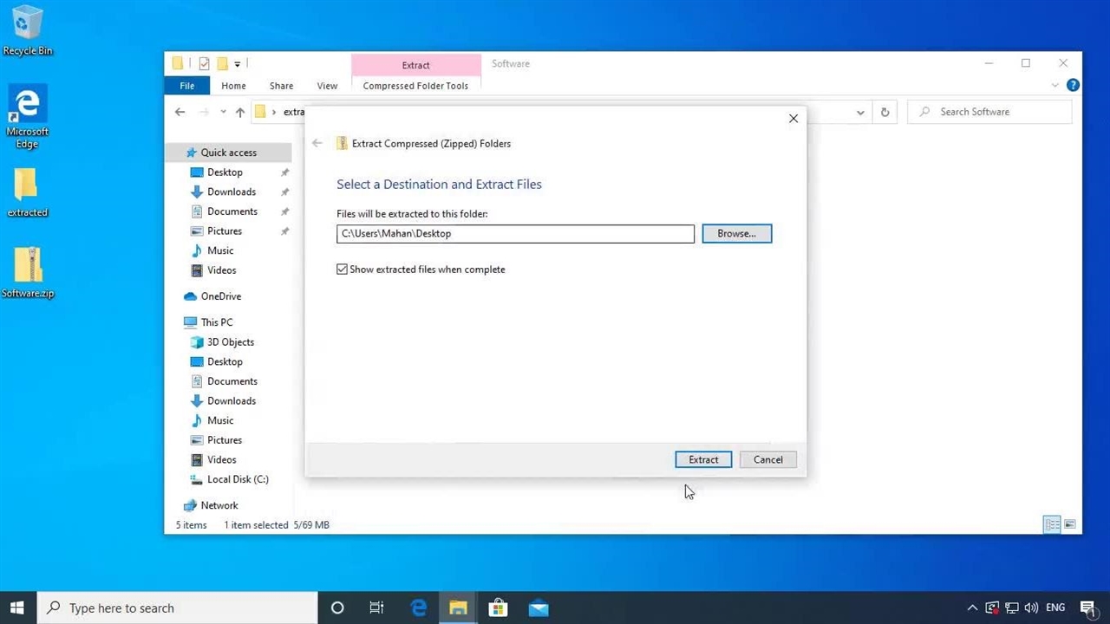
Task: Open the Help question mark icon
Action: pyautogui.click(x=1073, y=85)
